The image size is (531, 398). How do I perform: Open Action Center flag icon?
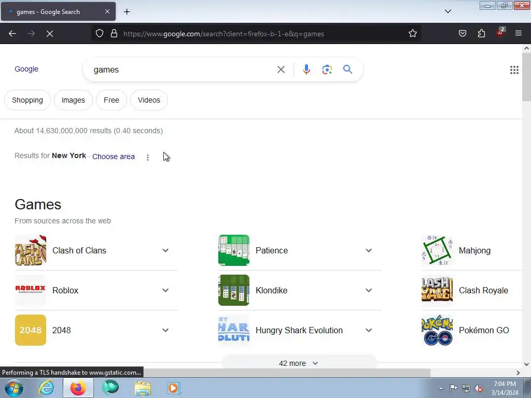click(453, 388)
